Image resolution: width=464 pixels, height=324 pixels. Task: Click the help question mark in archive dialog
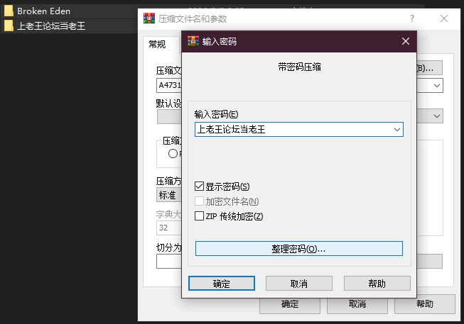click(x=412, y=18)
